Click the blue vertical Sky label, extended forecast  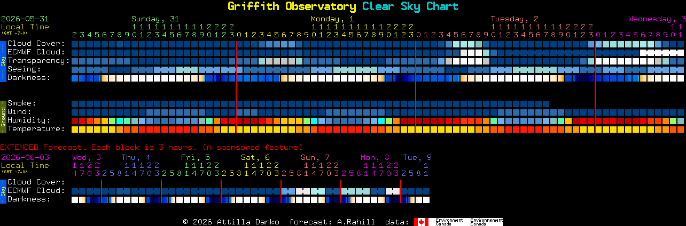tap(3, 191)
